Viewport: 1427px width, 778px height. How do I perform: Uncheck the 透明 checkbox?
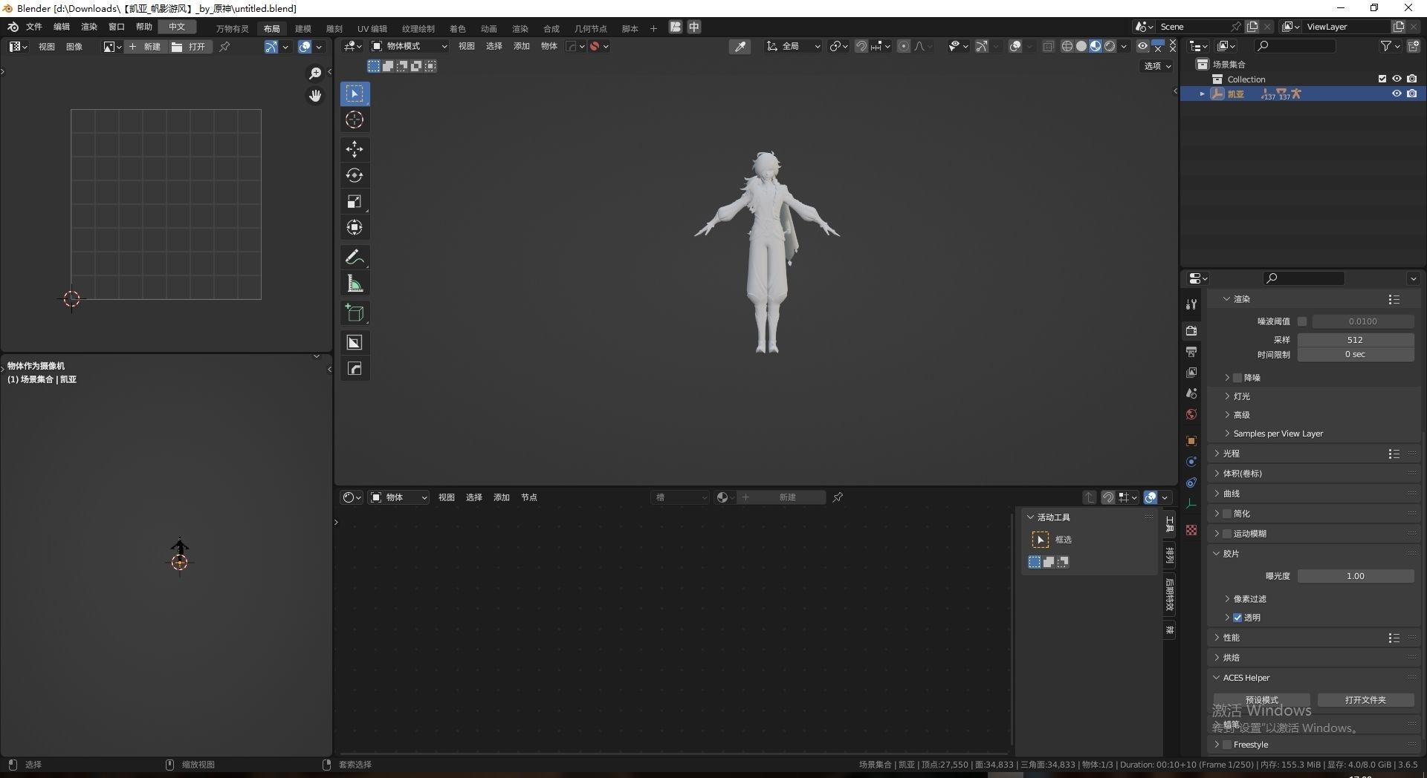tap(1237, 618)
